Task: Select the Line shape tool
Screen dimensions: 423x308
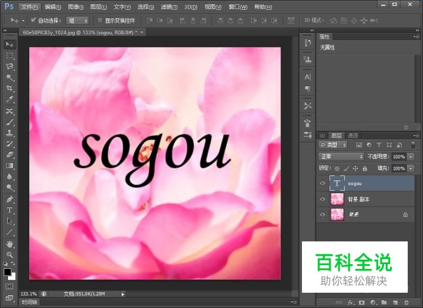Action: (x=10, y=232)
